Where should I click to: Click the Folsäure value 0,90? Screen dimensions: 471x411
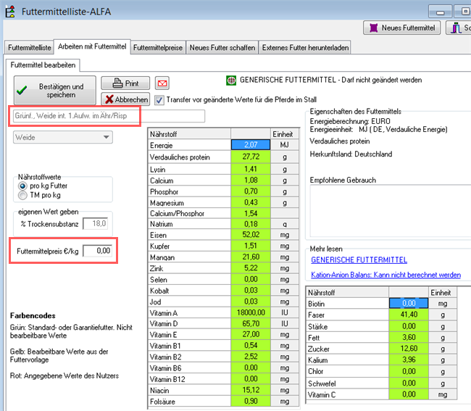251,401
